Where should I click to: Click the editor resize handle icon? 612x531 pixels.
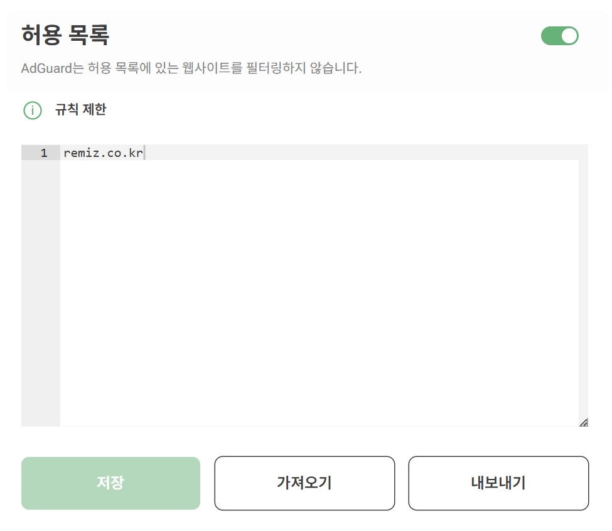[x=584, y=422]
